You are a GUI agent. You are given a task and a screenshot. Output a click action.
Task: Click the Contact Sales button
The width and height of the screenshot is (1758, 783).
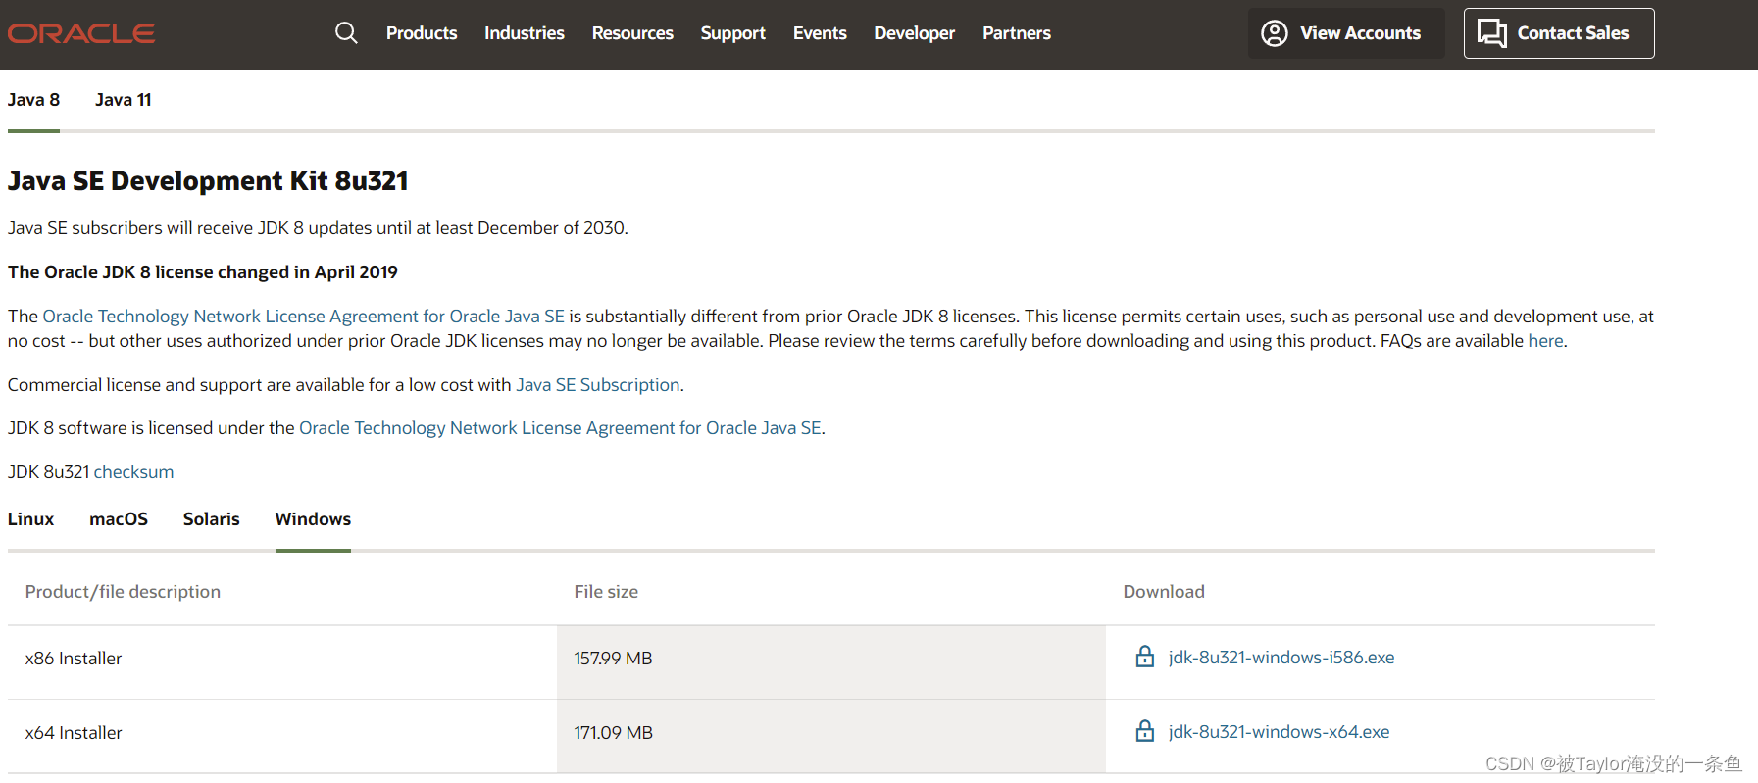(1559, 33)
